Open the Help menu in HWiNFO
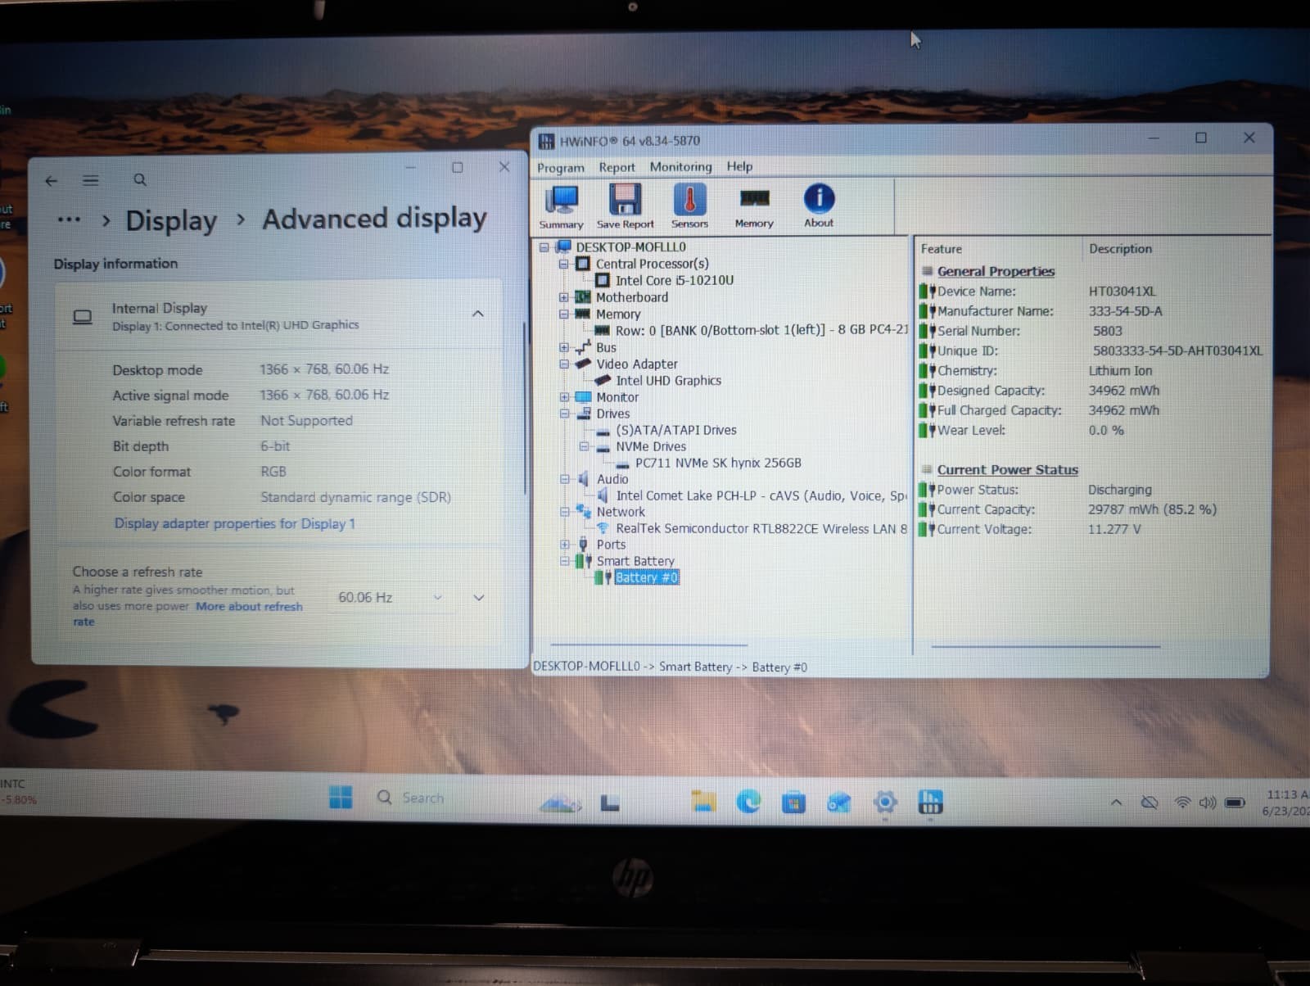 point(739,166)
